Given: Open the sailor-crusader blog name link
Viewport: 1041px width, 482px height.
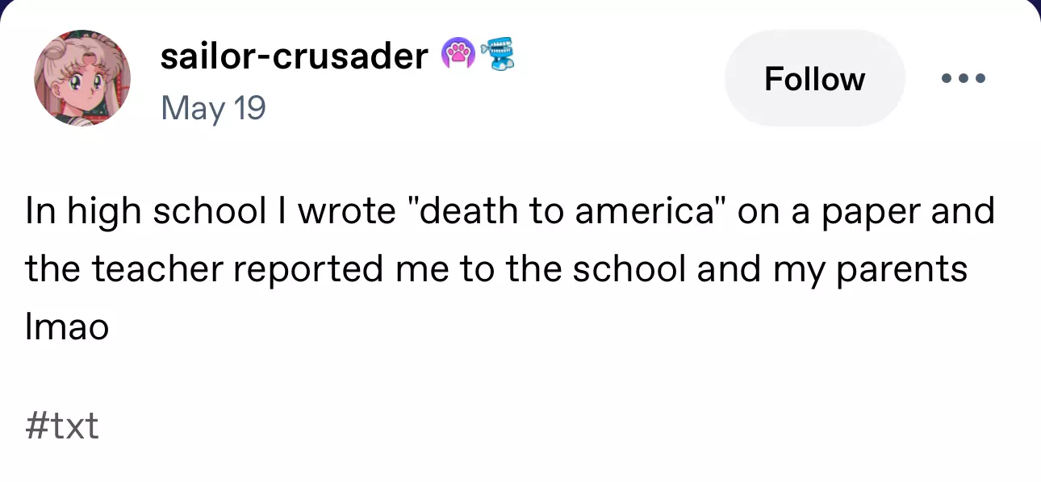Looking at the screenshot, I should pos(294,56).
